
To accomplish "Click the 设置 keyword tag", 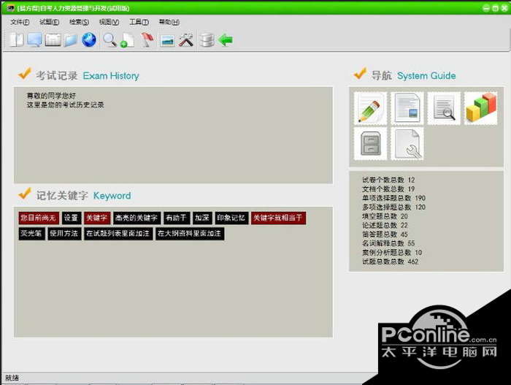I will click(x=72, y=218).
